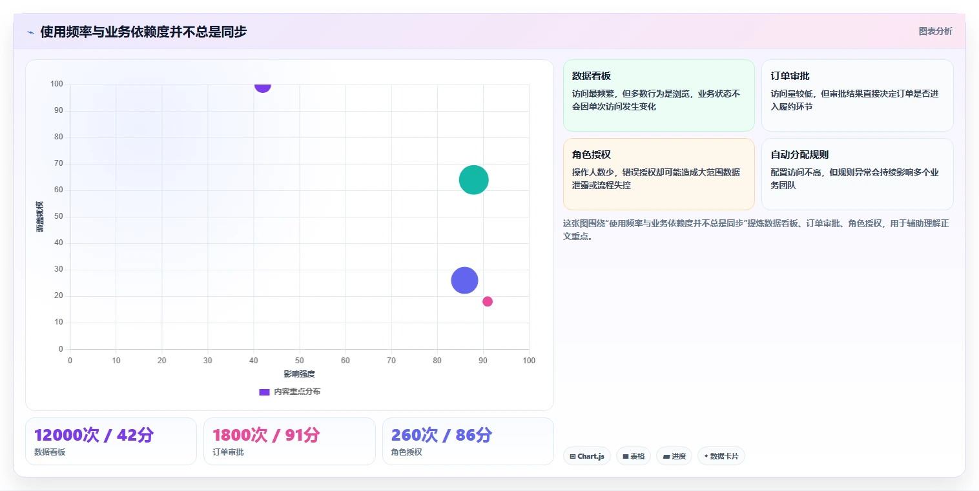Screen dimensions: 979x491
Task: Click the 图表分析 label in header
Action: [935, 31]
